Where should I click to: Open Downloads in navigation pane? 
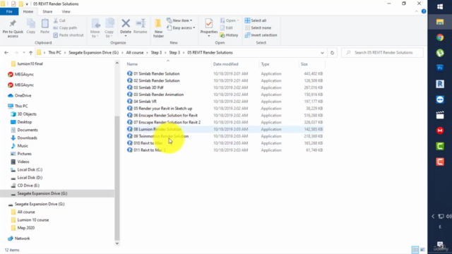tap(27, 138)
